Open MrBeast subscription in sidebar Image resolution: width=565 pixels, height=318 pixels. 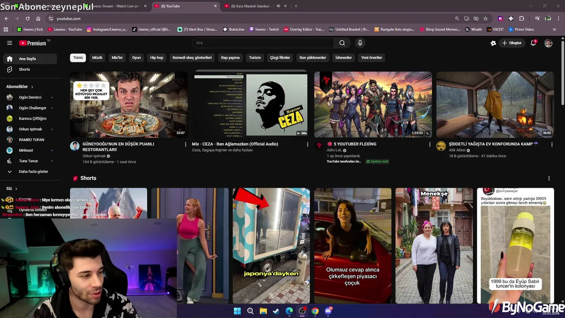(x=30, y=150)
